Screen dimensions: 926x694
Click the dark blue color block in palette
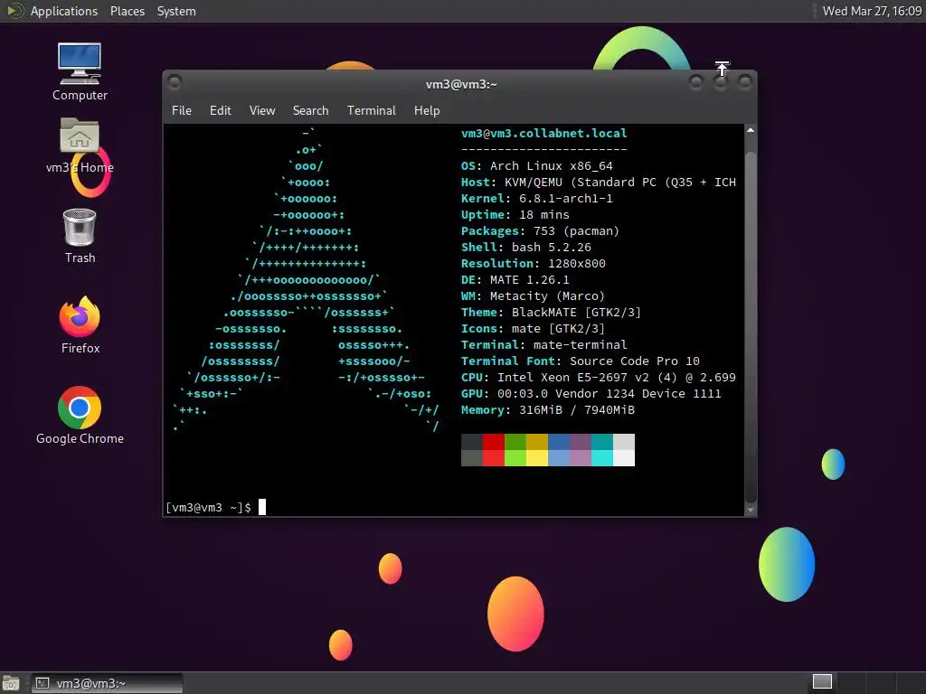559,442
